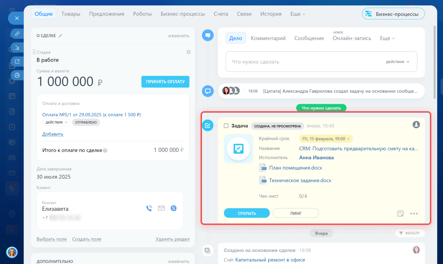Select the Комментарий tab
This screenshot has width=443, height=264.
pyautogui.click(x=268, y=38)
